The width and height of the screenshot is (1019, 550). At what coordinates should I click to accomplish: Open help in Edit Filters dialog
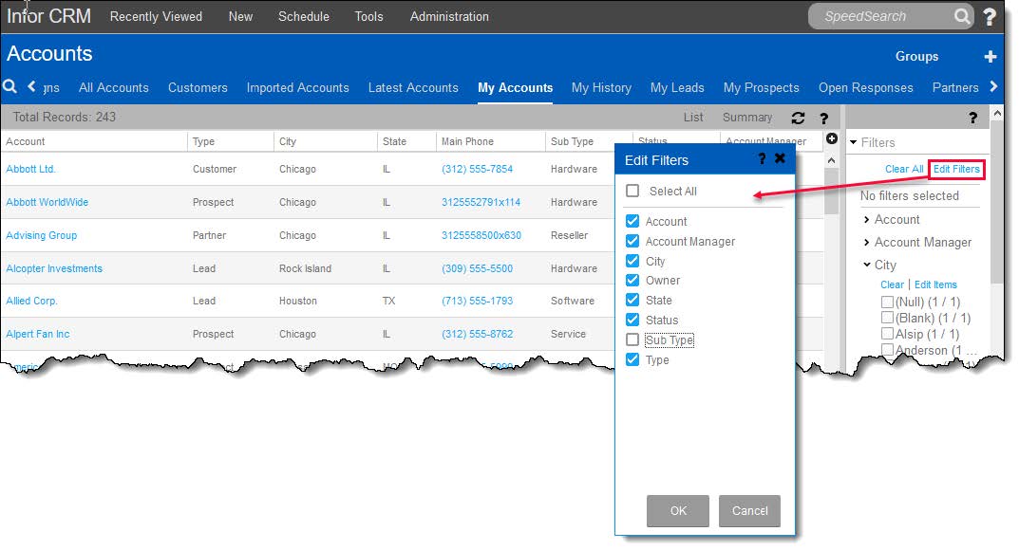click(762, 159)
